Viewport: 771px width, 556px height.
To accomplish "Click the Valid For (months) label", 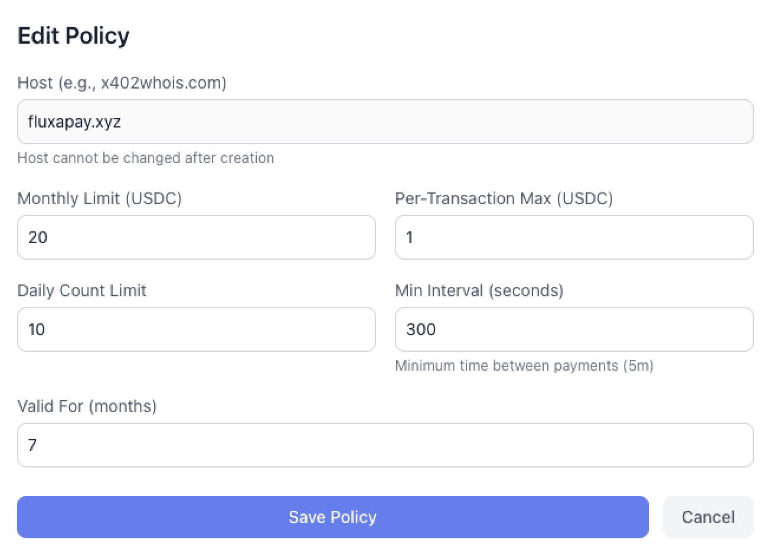I will click(x=87, y=406).
